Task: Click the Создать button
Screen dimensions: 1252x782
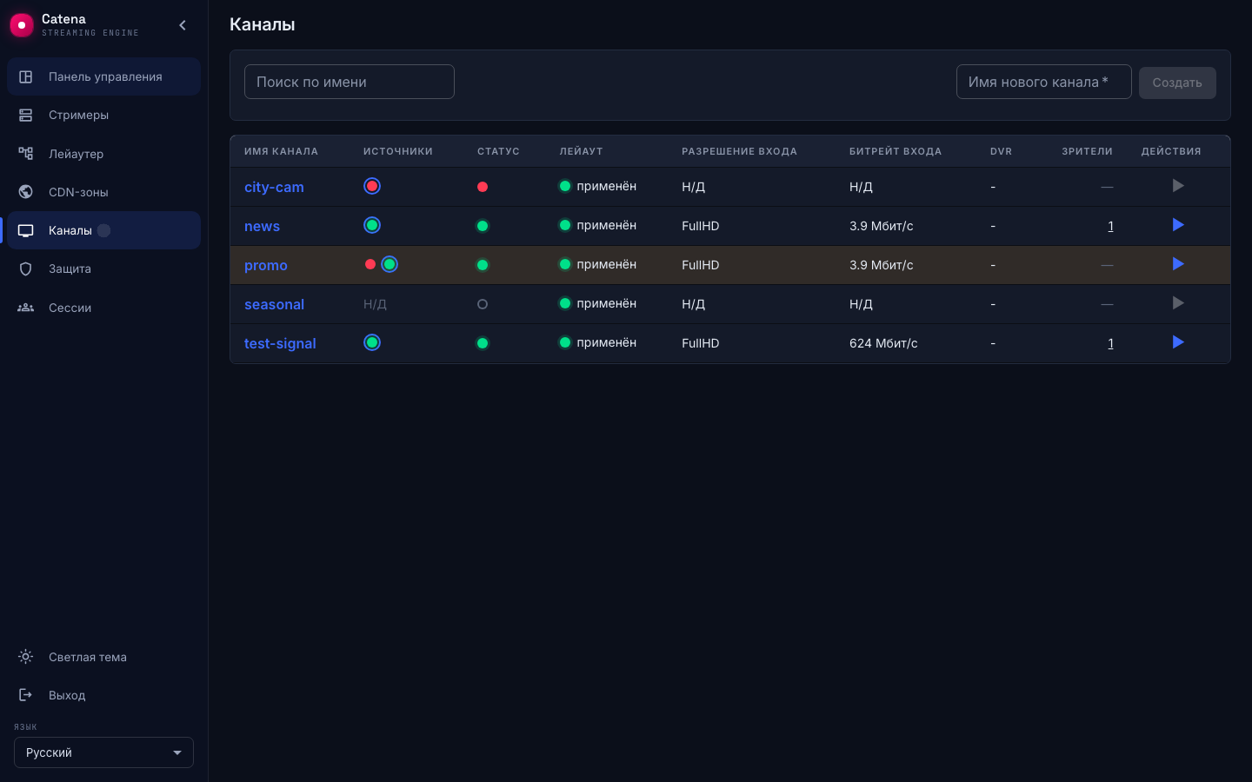Action: [x=1177, y=83]
